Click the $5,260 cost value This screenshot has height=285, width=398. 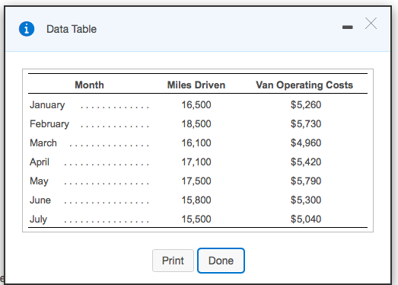pyautogui.click(x=306, y=104)
